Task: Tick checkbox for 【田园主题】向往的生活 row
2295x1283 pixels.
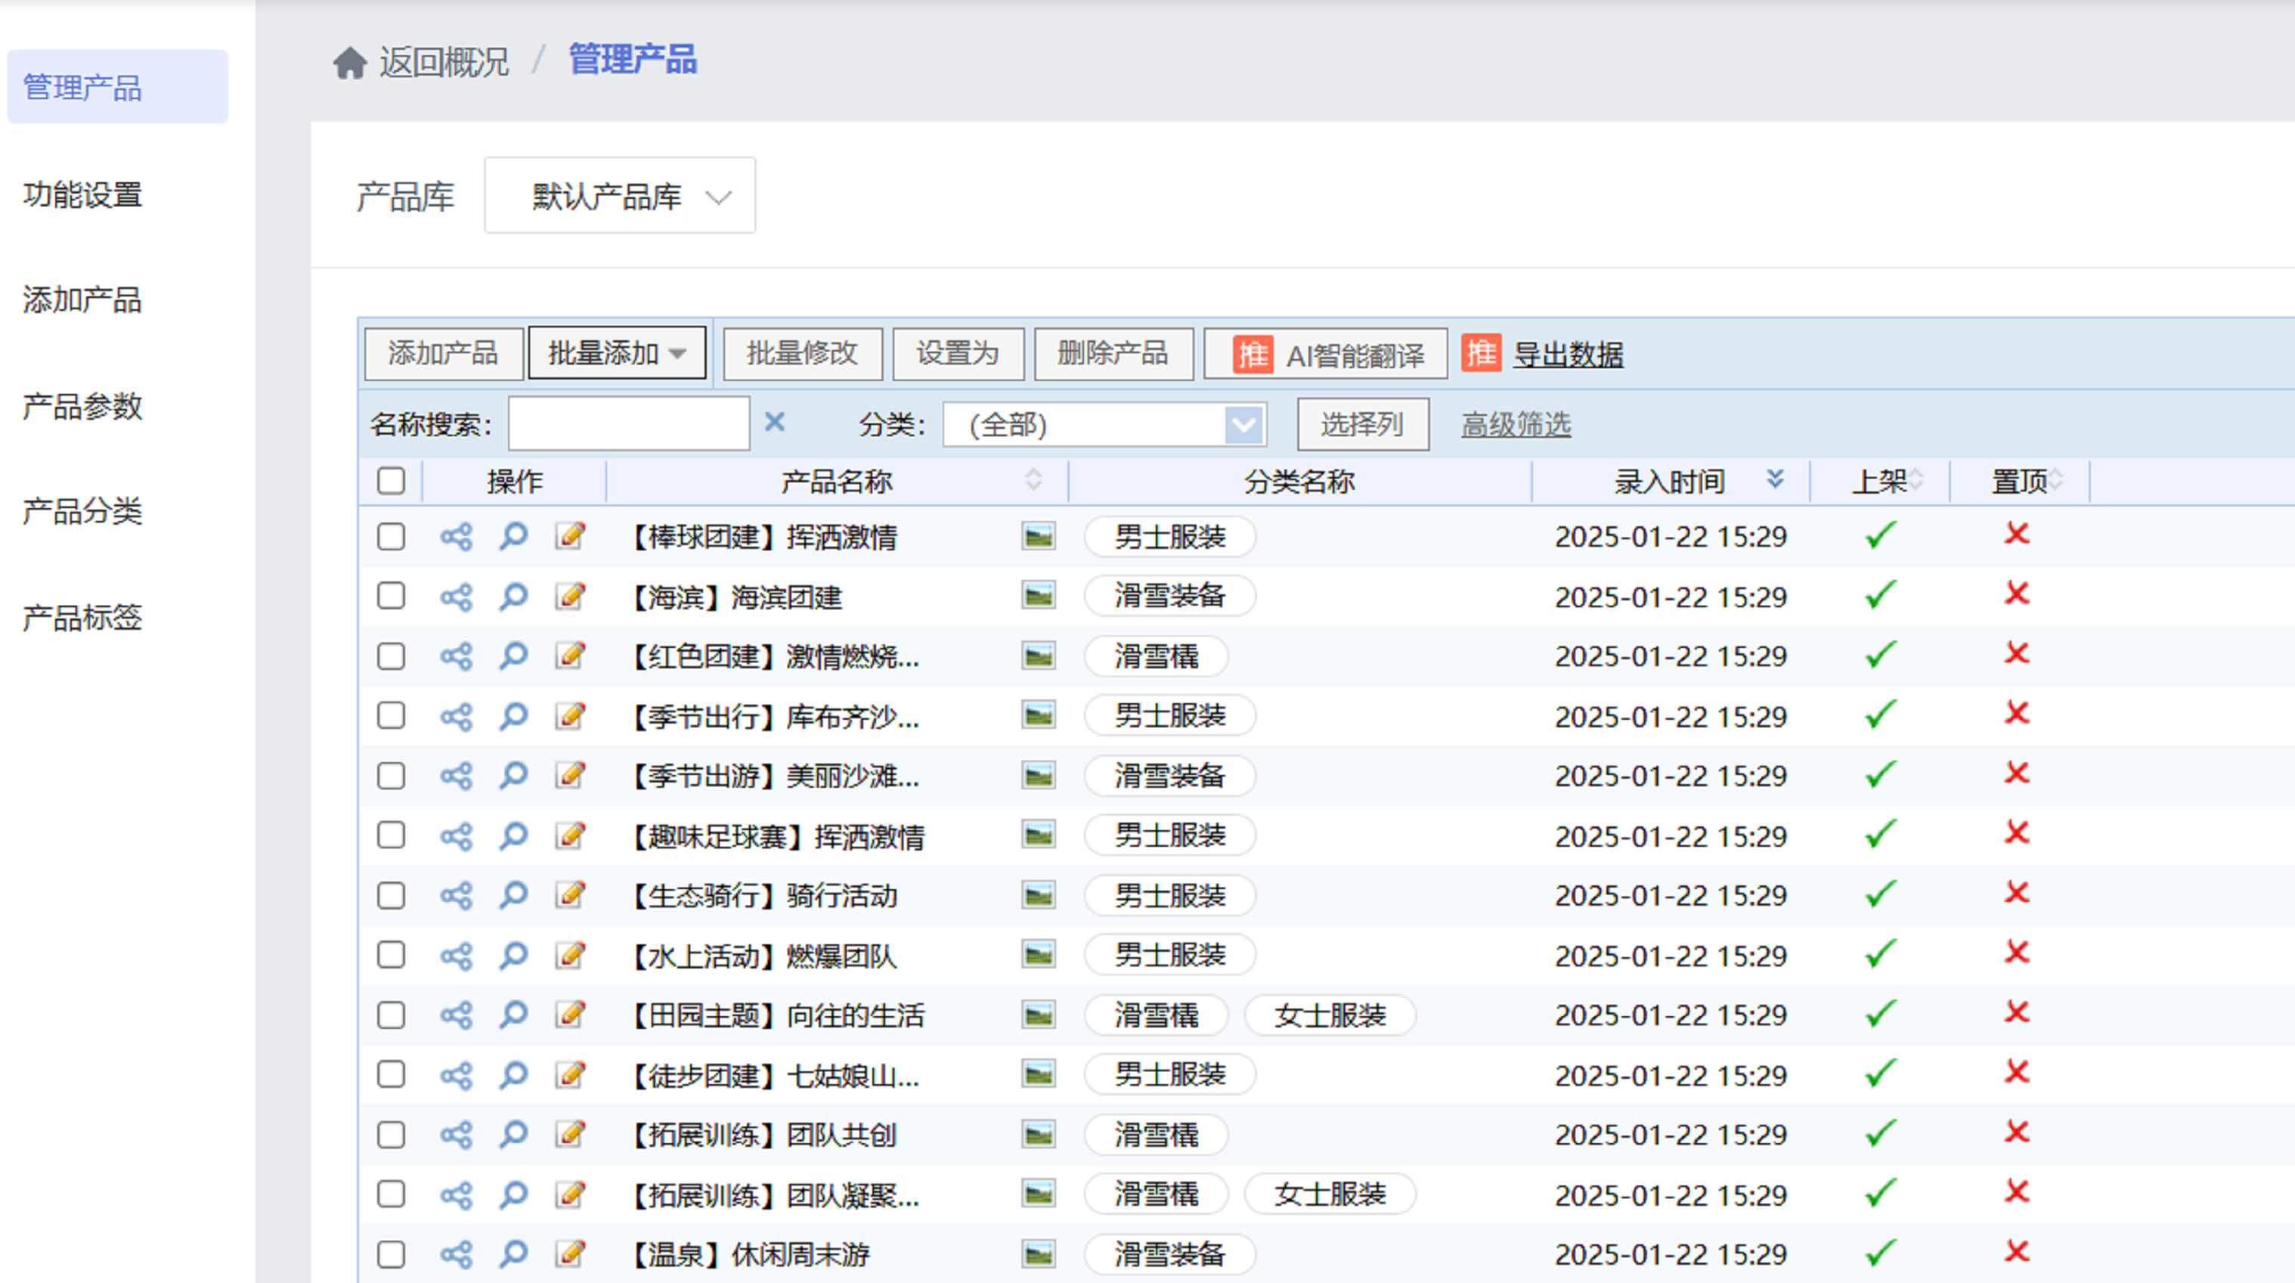Action: (x=390, y=1015)
